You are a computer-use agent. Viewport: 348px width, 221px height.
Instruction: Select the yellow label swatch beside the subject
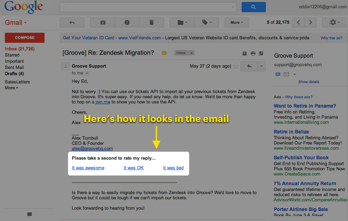click(x=164, y=53)
